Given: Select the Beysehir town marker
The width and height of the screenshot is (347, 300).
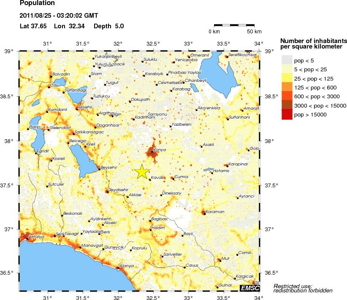Looking at the screenshot, I should tap(99, 169).
